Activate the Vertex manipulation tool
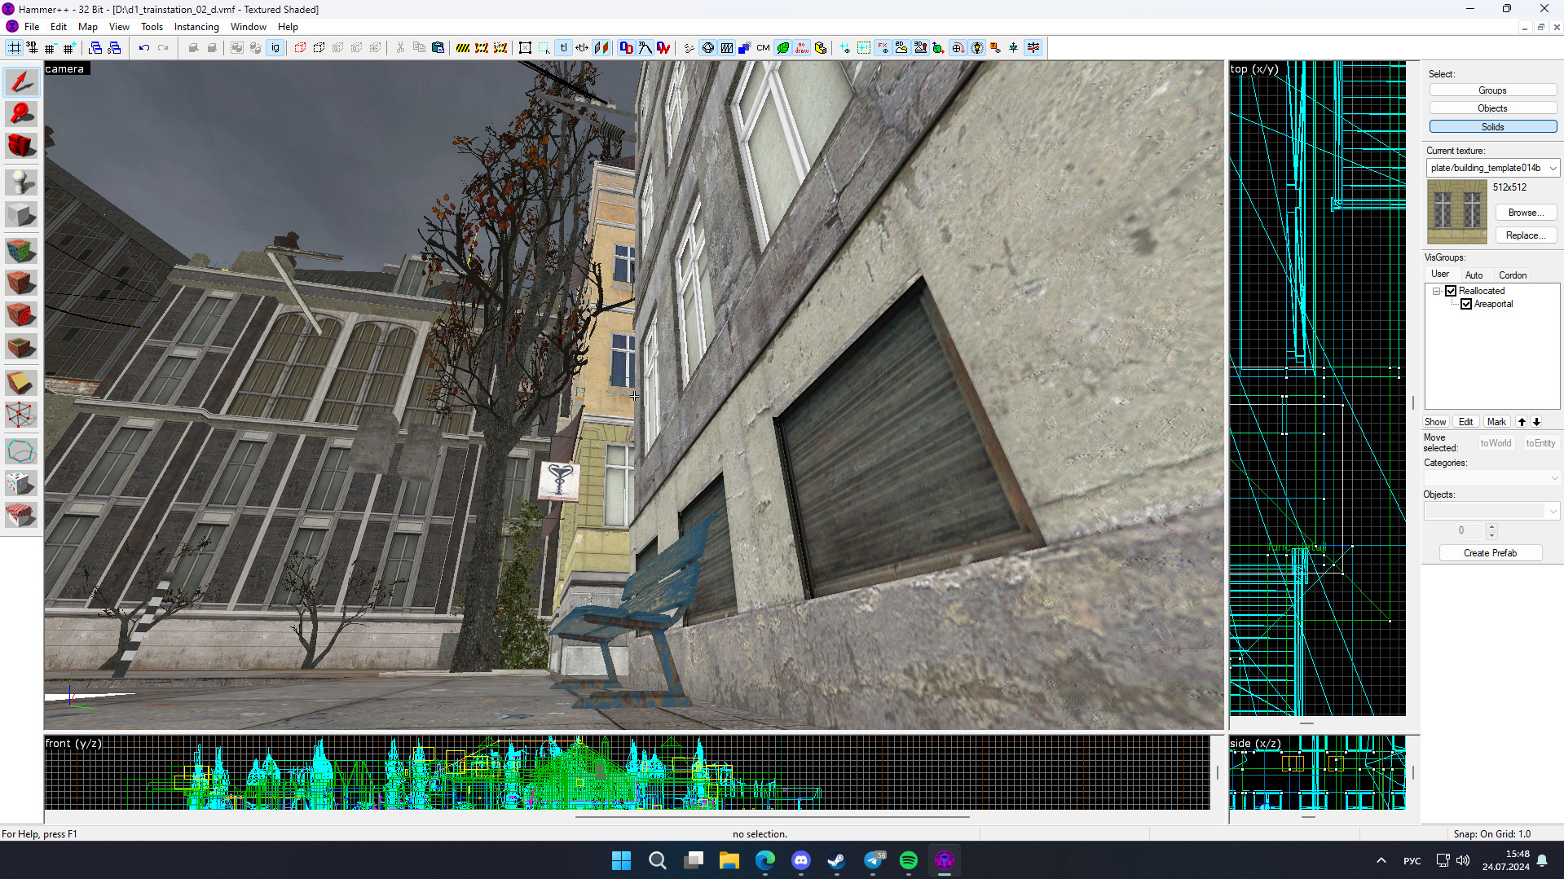 tap(21, 415)
